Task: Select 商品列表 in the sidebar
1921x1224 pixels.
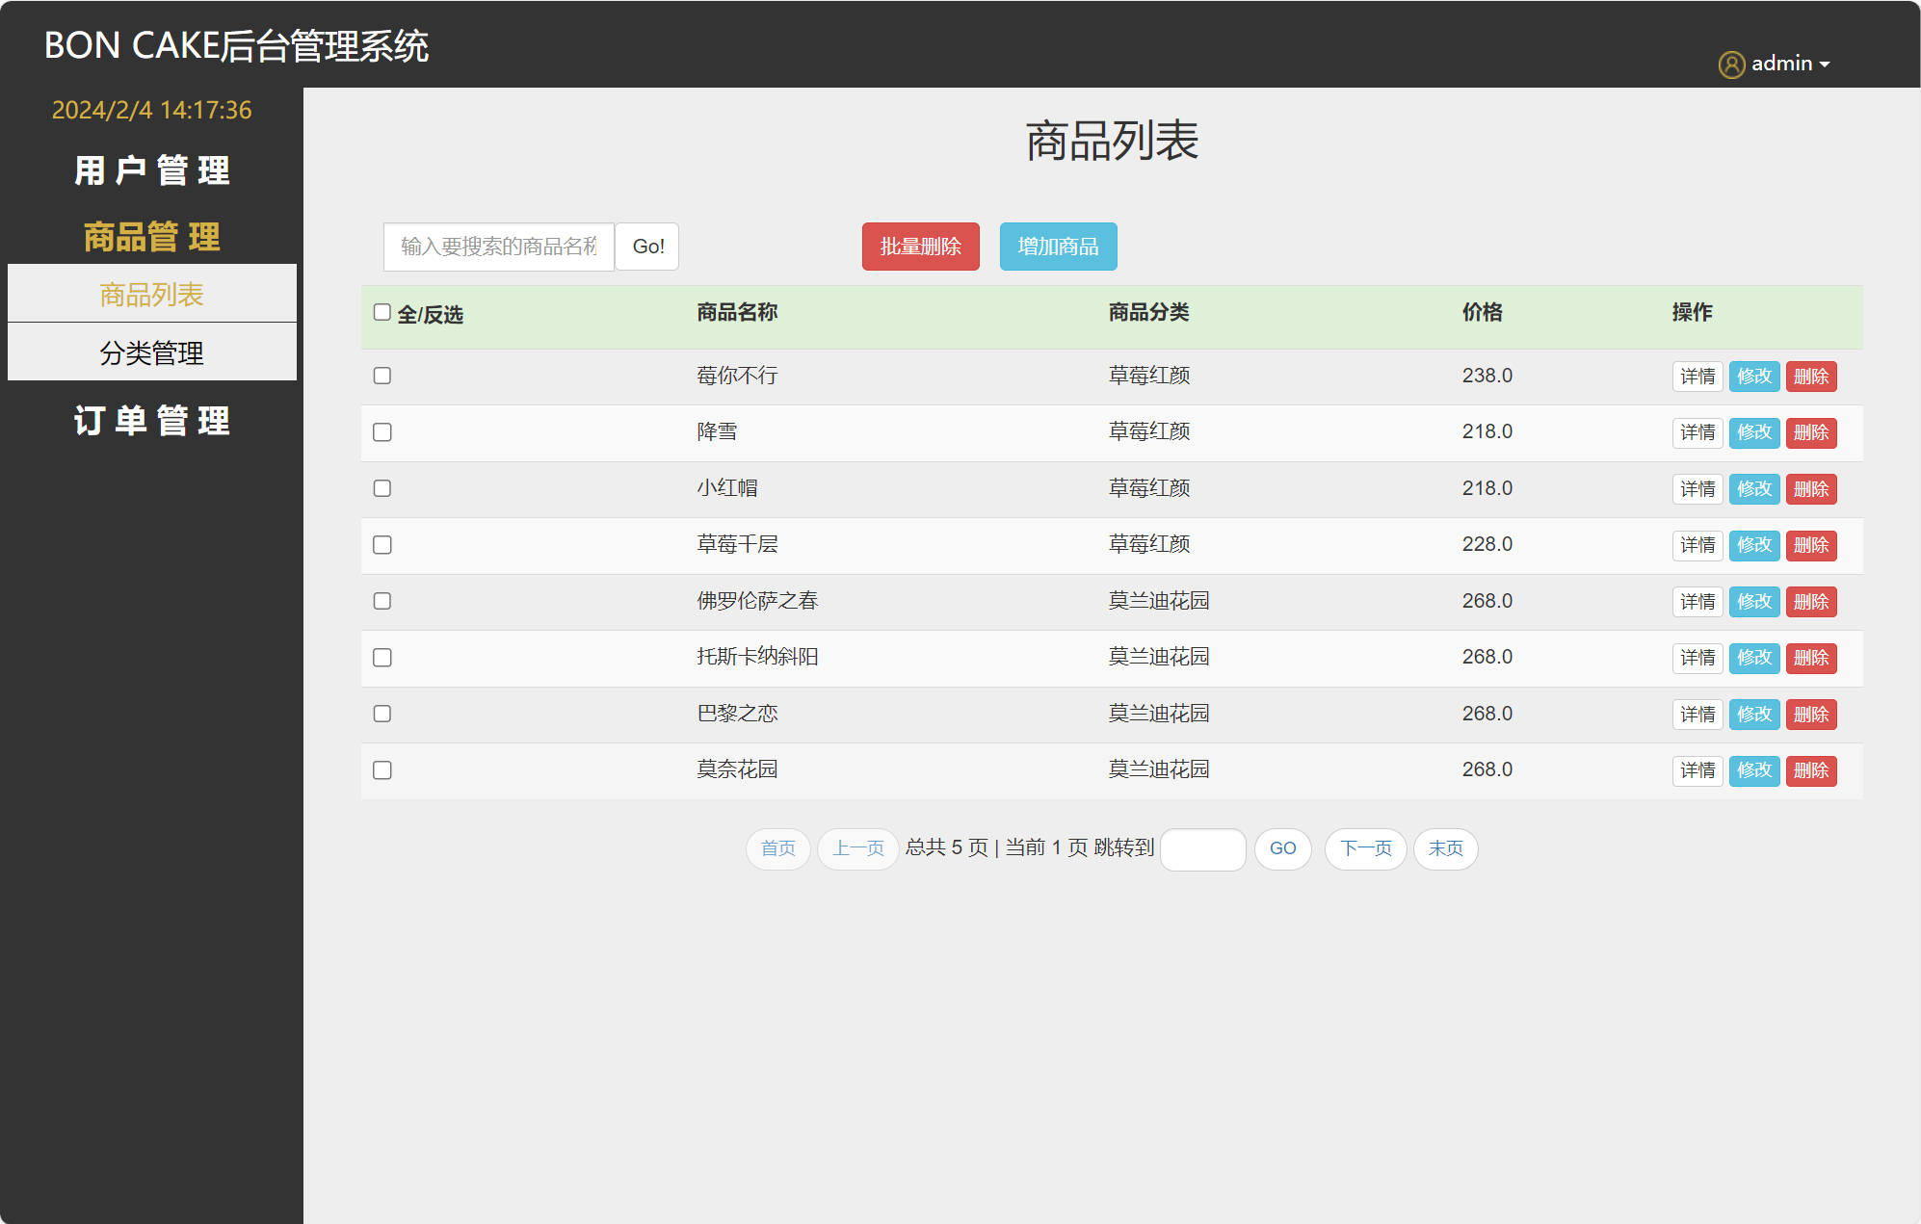Action: [x=151, y=294]
